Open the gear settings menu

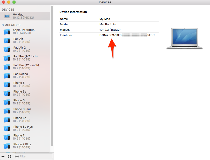click(x=9, y=156)
